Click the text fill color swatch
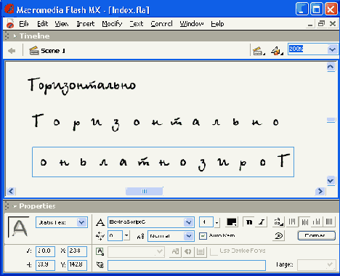The image size is (340, 276). pos(232,222)
